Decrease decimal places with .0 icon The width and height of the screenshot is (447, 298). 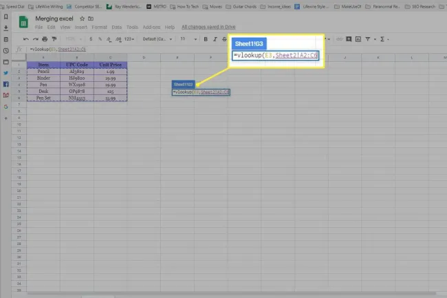coord(109,39)
